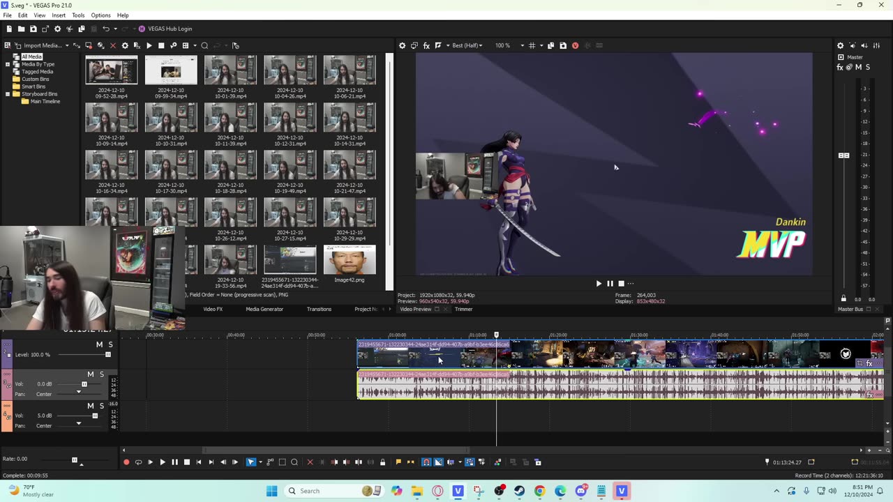This screenshot has height=502, width=893.
Task: Solo audio track with Vol 0.0 dB
Action: [x=101, y=374]
